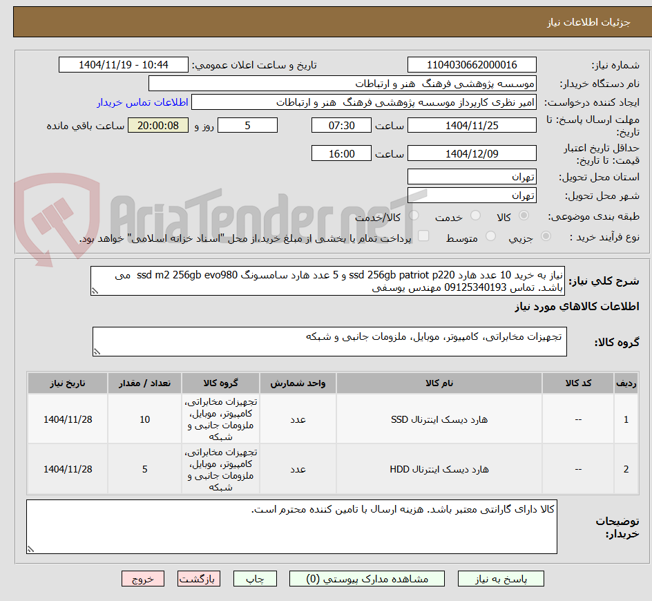This screenshot has height=601, width=652.
Task: Click the نام کالا column header
Action: pyautogui.click(x=439, y=383)
